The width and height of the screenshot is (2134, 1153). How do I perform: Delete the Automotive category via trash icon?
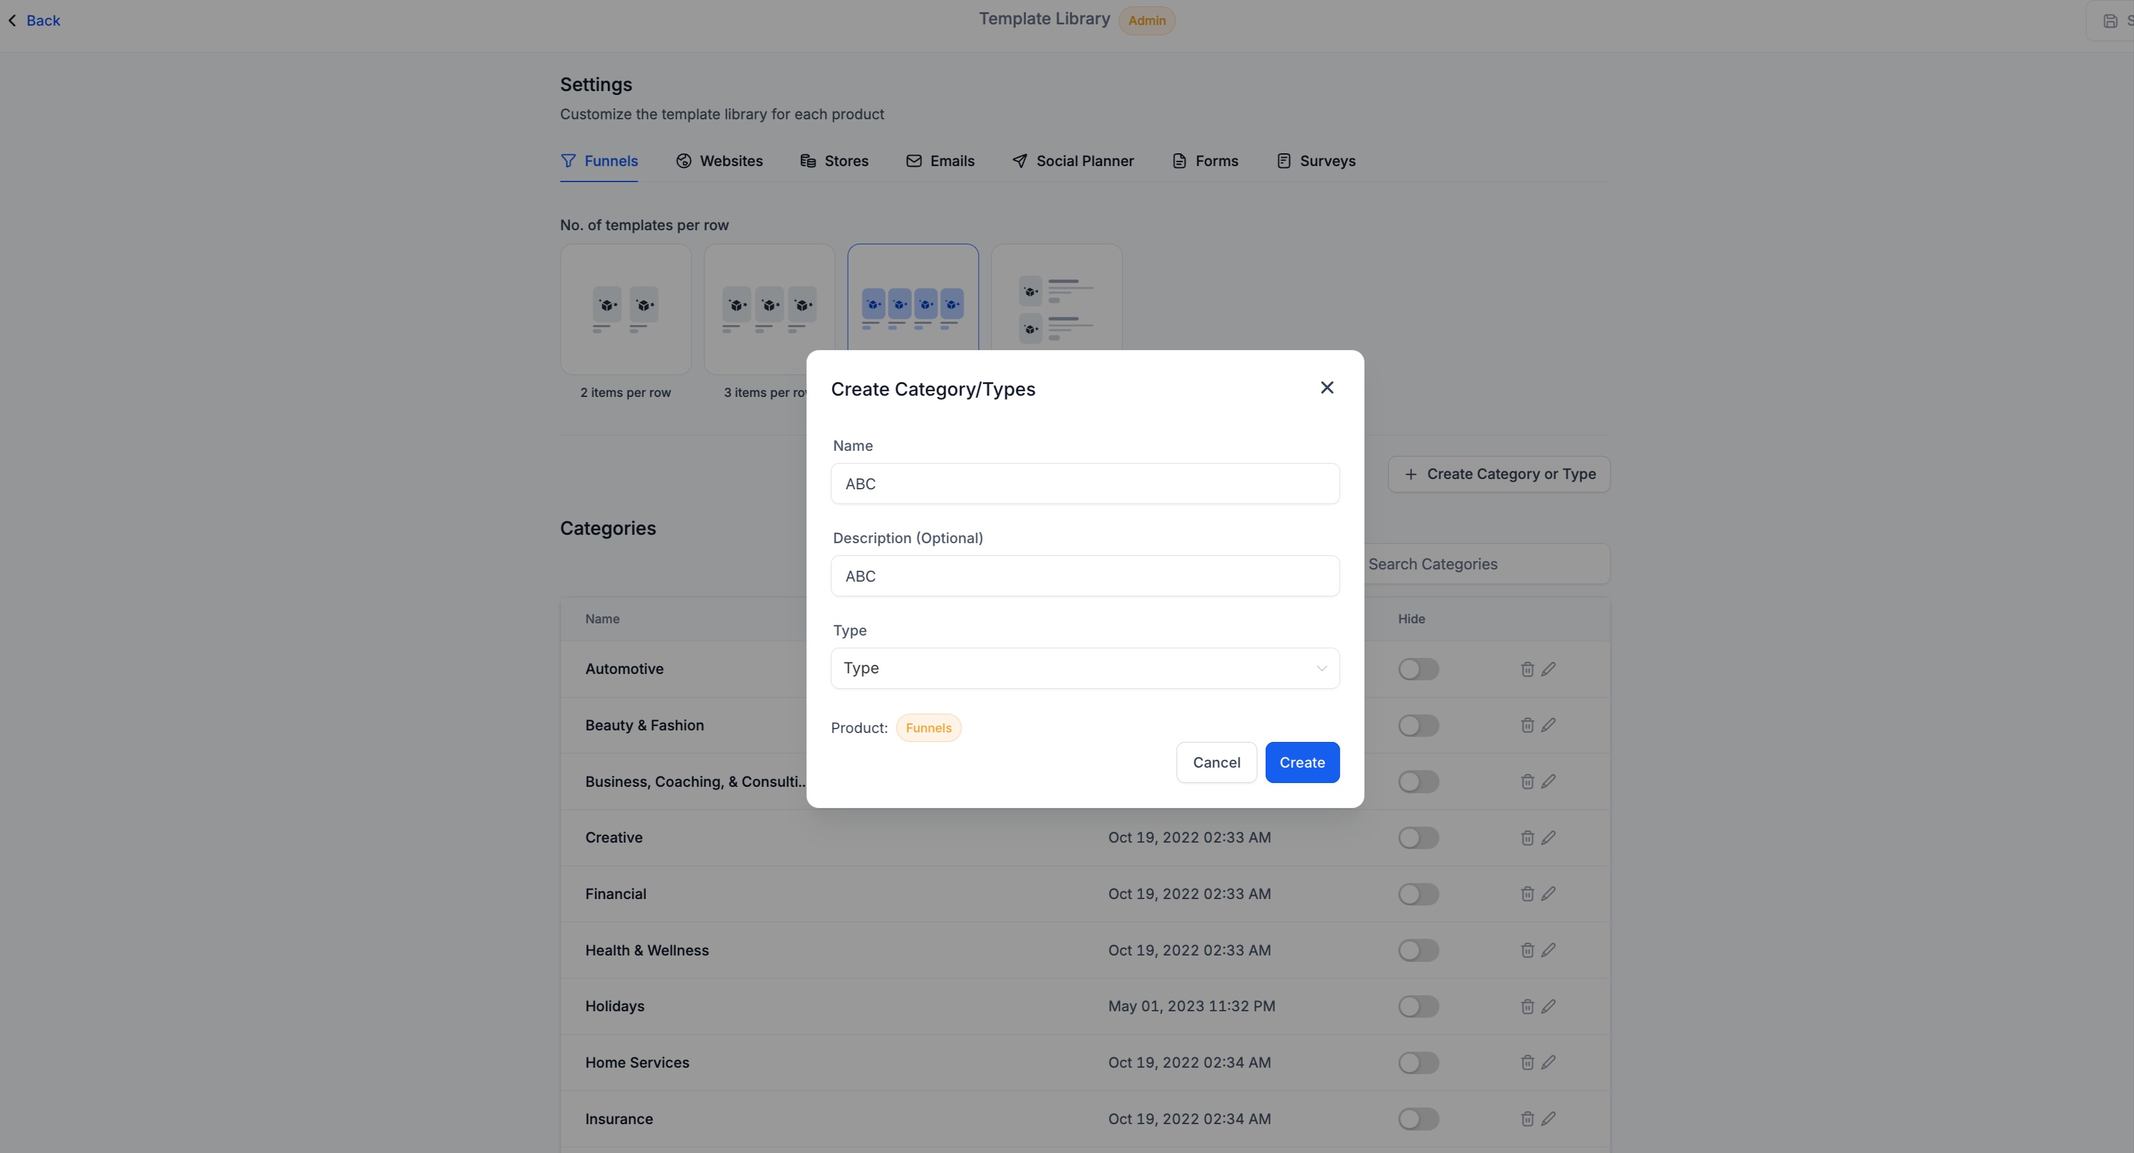[x=1527, y=669]
